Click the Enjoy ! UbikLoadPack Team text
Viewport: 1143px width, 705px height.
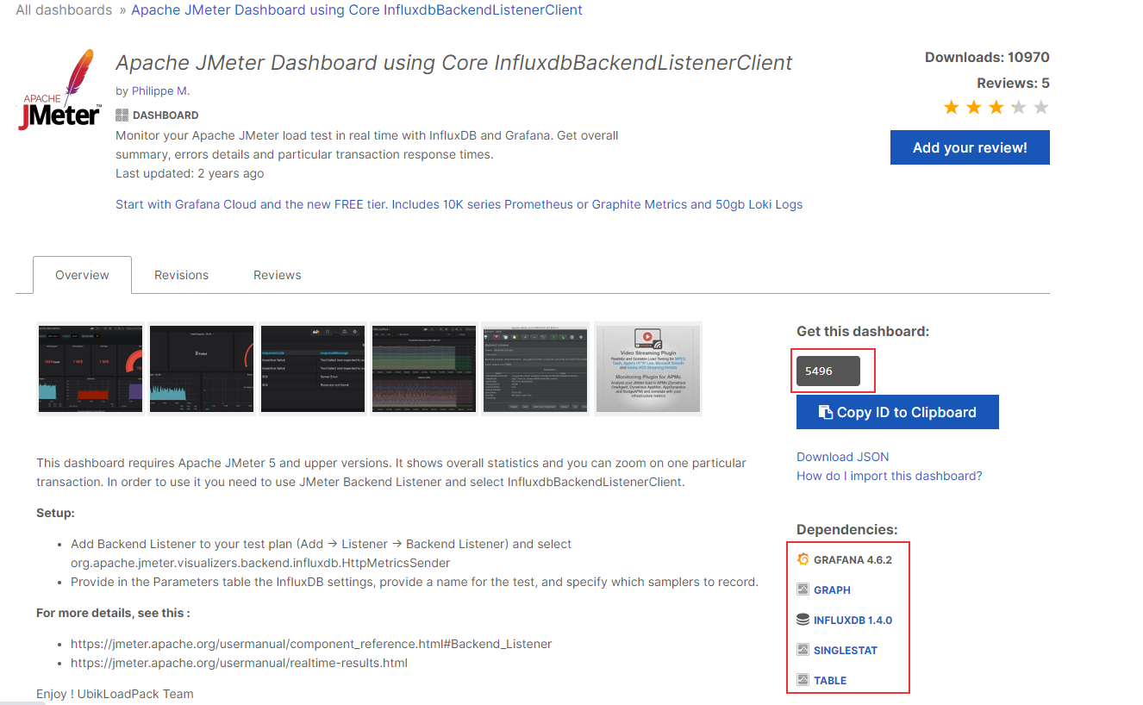[115, 694]
